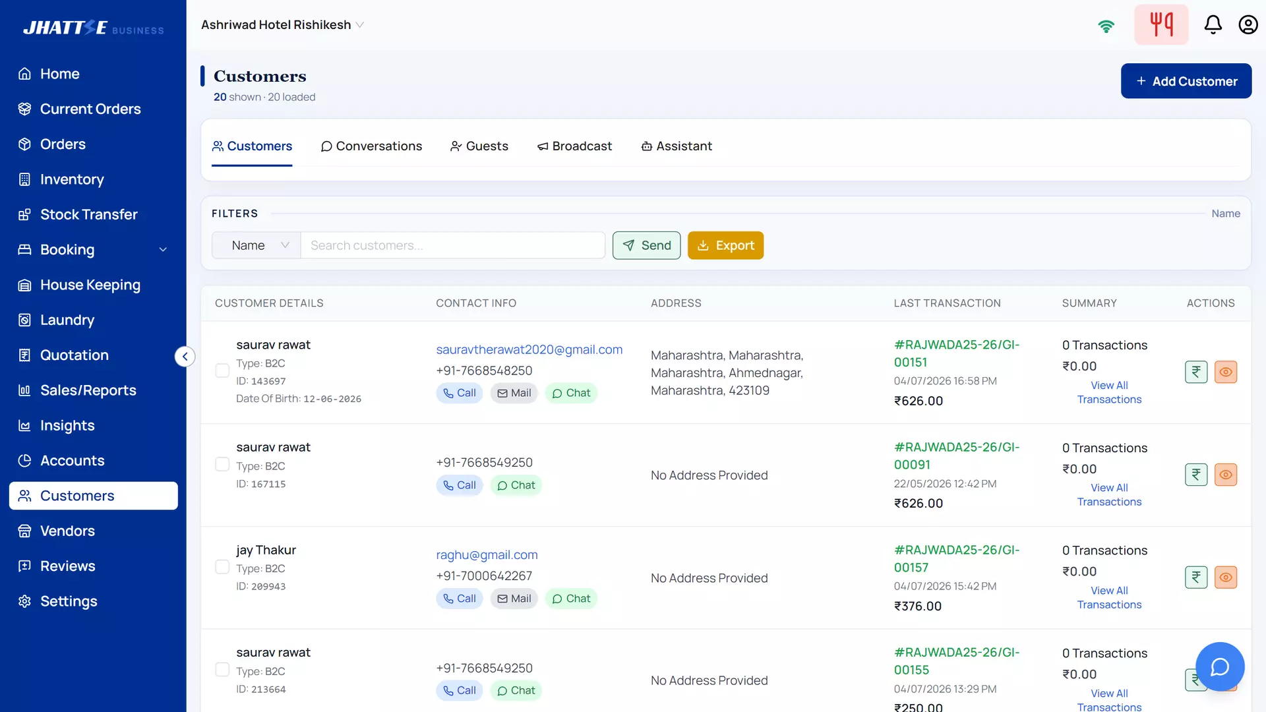Open invoice #RAJWADA25-26/GI-00091
Image resolution: width=1266 pixels, height=712 pixels.
(x=956, y=456)
